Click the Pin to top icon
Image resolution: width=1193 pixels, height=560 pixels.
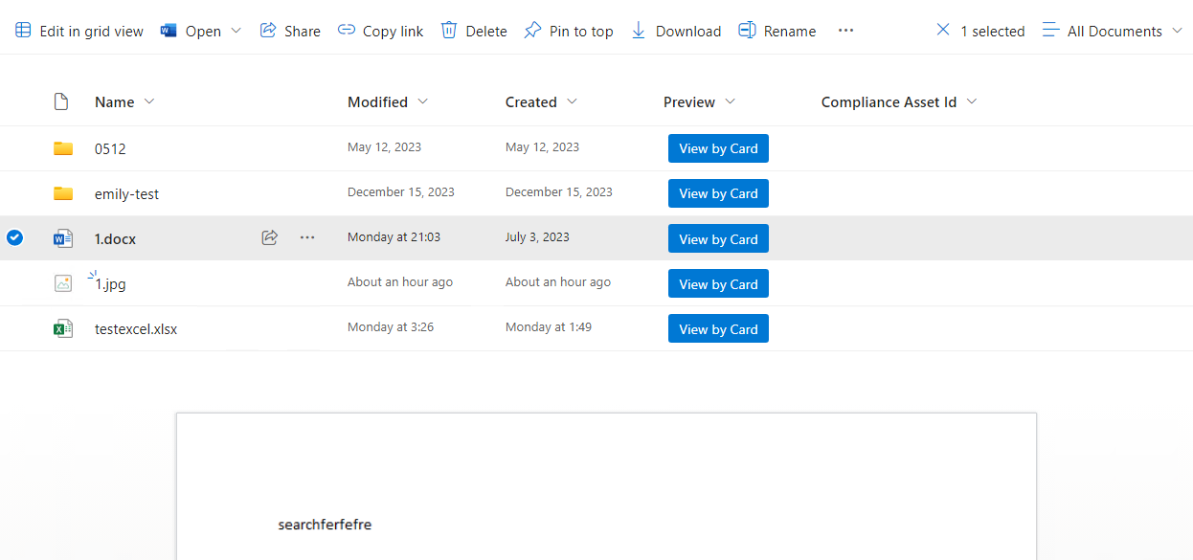[531, 30]
